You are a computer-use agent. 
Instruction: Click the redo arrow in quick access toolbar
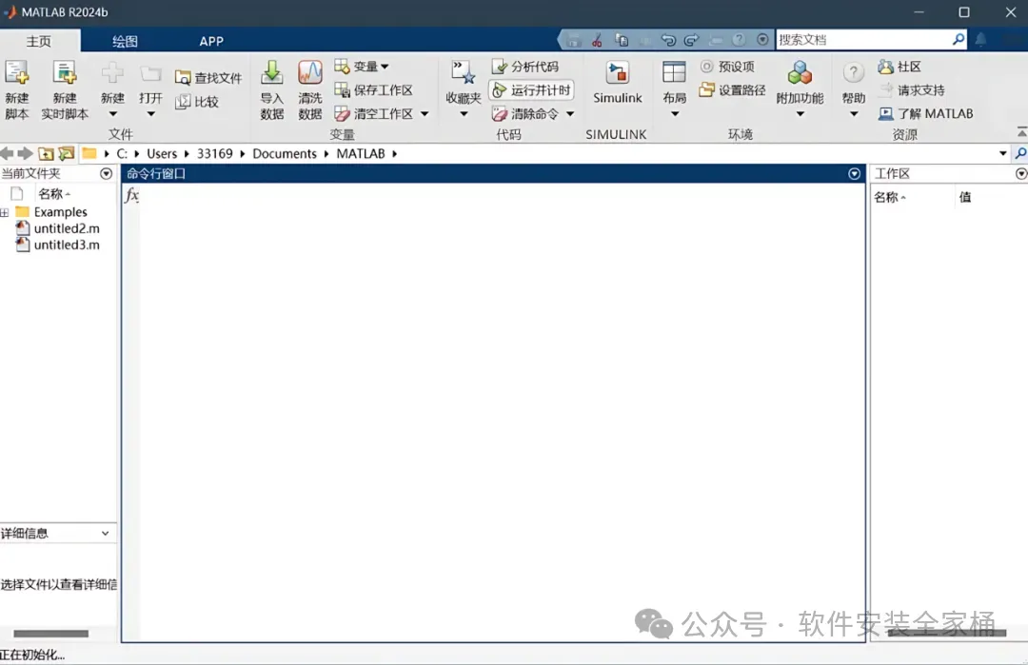pyautogui.click(x=691, y=40)
